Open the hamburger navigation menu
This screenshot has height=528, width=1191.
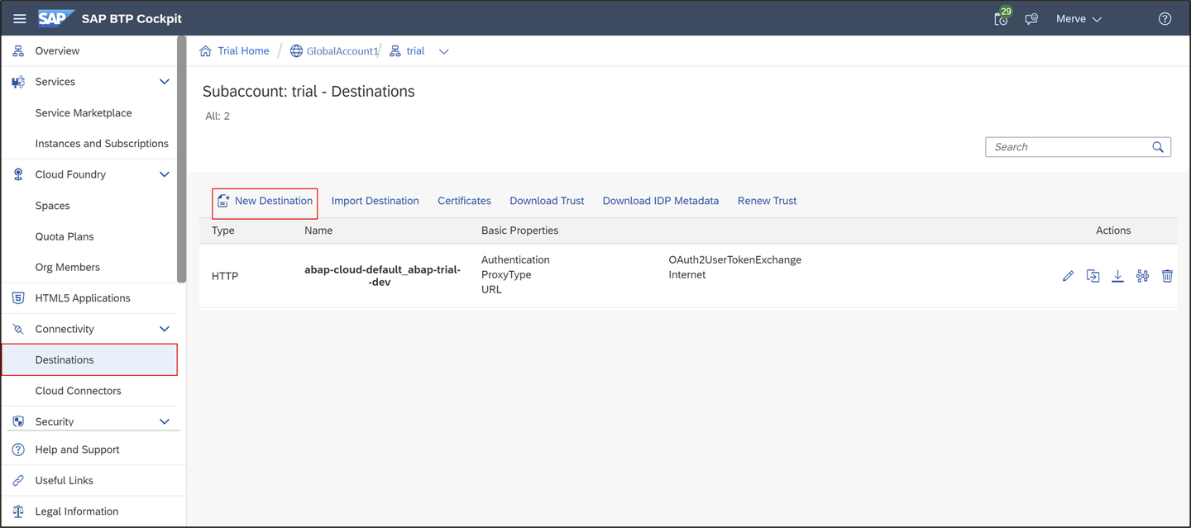(x=19, y=18)
